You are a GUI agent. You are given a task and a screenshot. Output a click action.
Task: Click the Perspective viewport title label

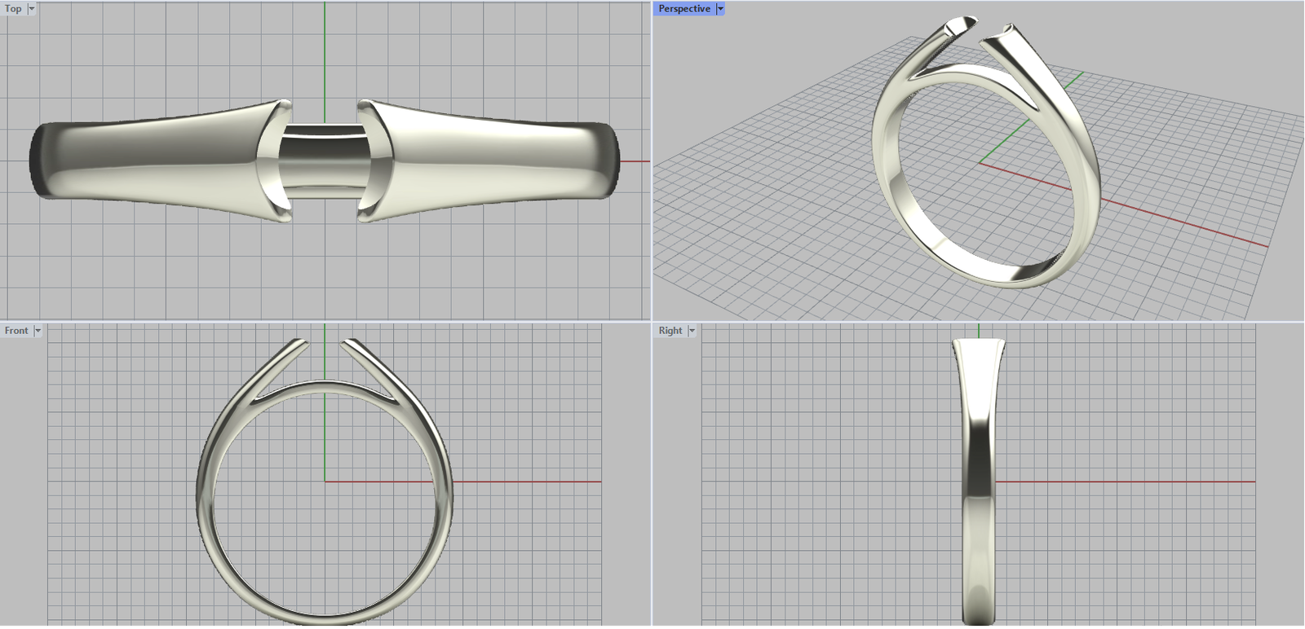click(684, 9)
